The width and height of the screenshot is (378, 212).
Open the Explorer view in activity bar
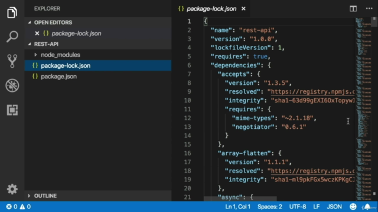tap(12, 12)
